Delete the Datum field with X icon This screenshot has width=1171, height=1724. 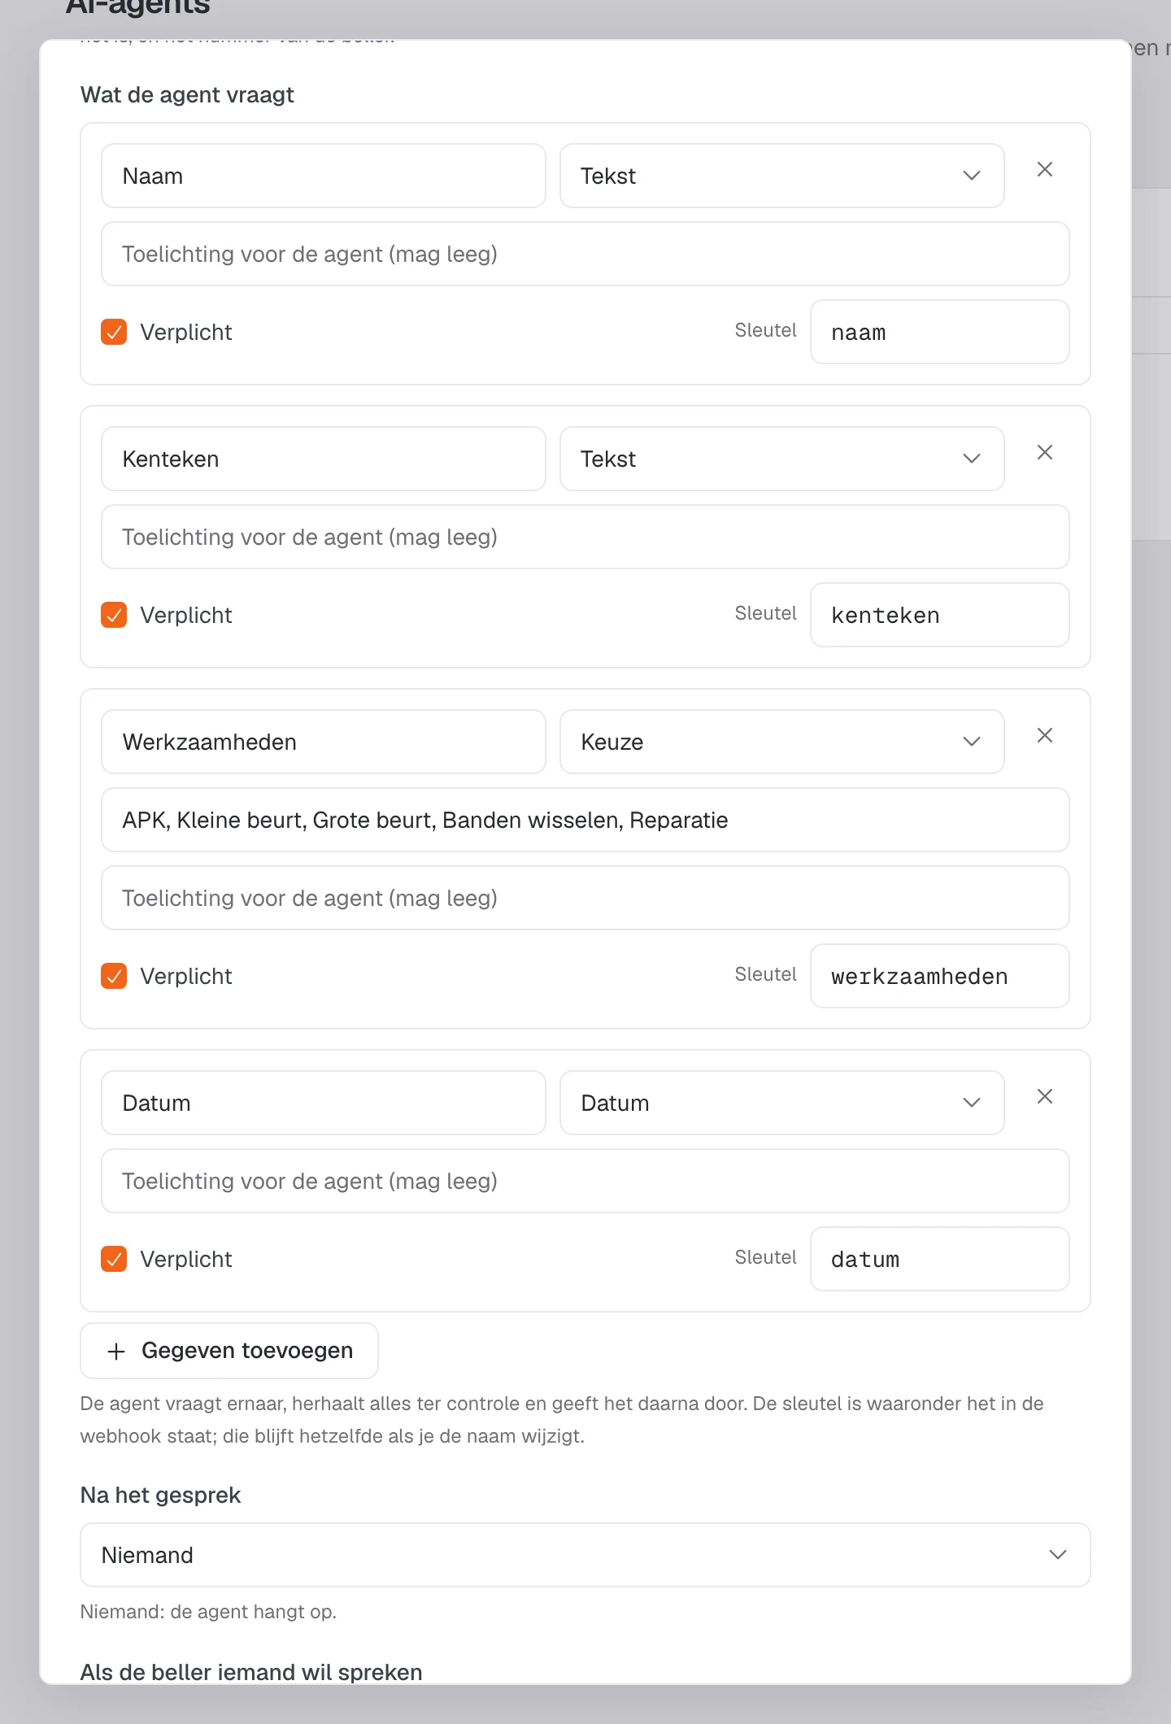coord(1045,1096)
